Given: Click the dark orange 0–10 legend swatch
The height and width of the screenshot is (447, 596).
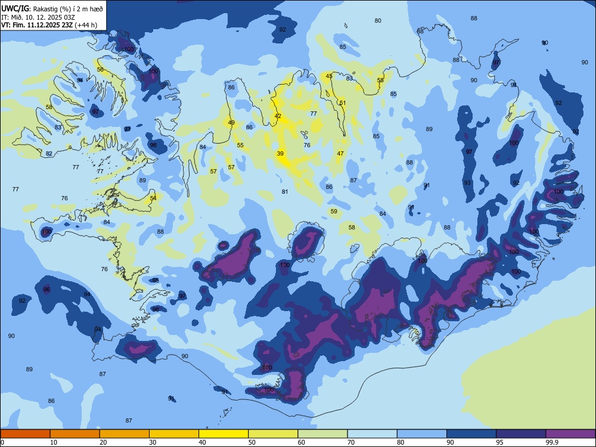Looking at the screenshot, I should point(25,434).
